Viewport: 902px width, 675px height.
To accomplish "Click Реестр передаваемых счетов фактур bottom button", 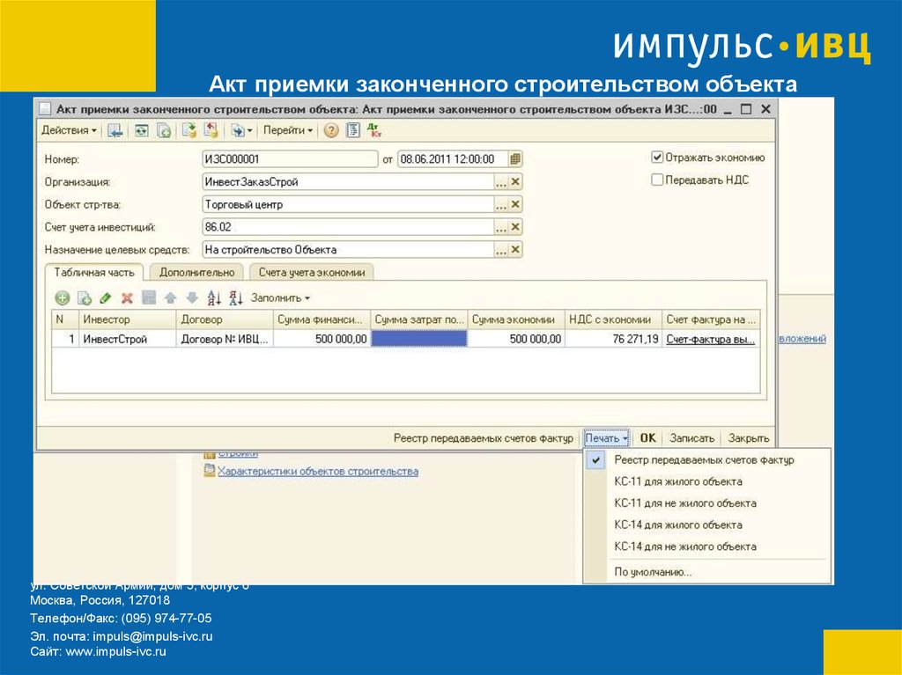I will (484, 438).
